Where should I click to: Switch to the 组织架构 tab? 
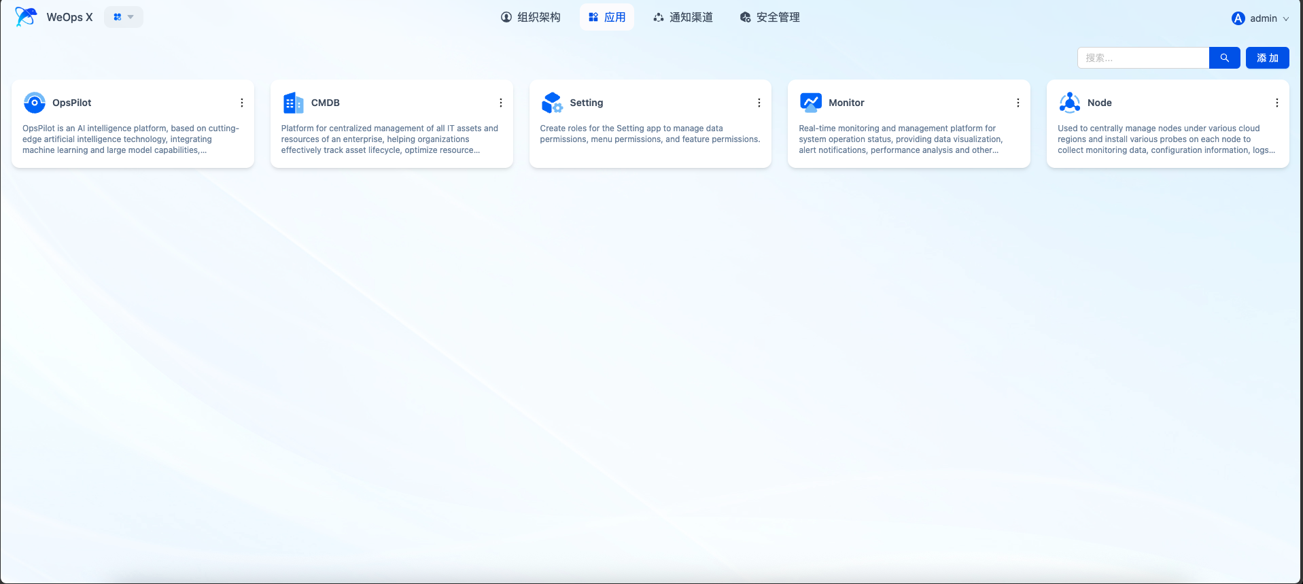pos(531,17)
